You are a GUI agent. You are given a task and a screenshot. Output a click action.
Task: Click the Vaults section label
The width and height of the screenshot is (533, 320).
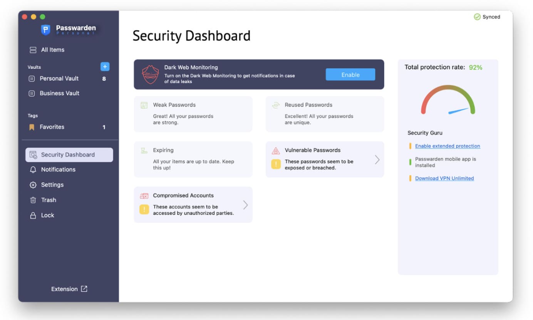pyautogui.click(x=34, y=67)
